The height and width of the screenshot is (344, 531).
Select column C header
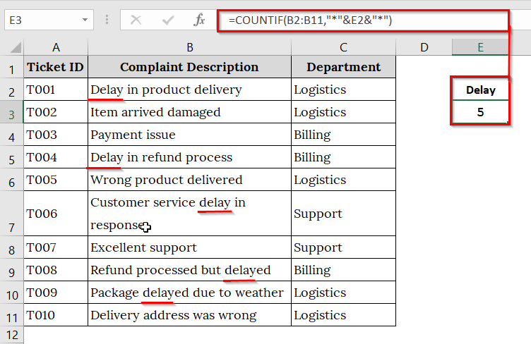click(x=343, y=47)
